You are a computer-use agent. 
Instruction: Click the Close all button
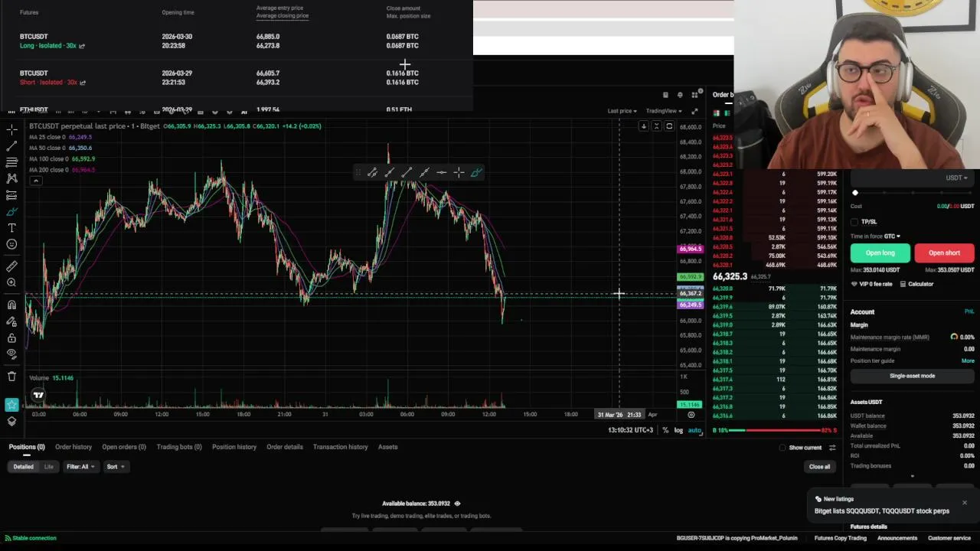pos(819,467)
